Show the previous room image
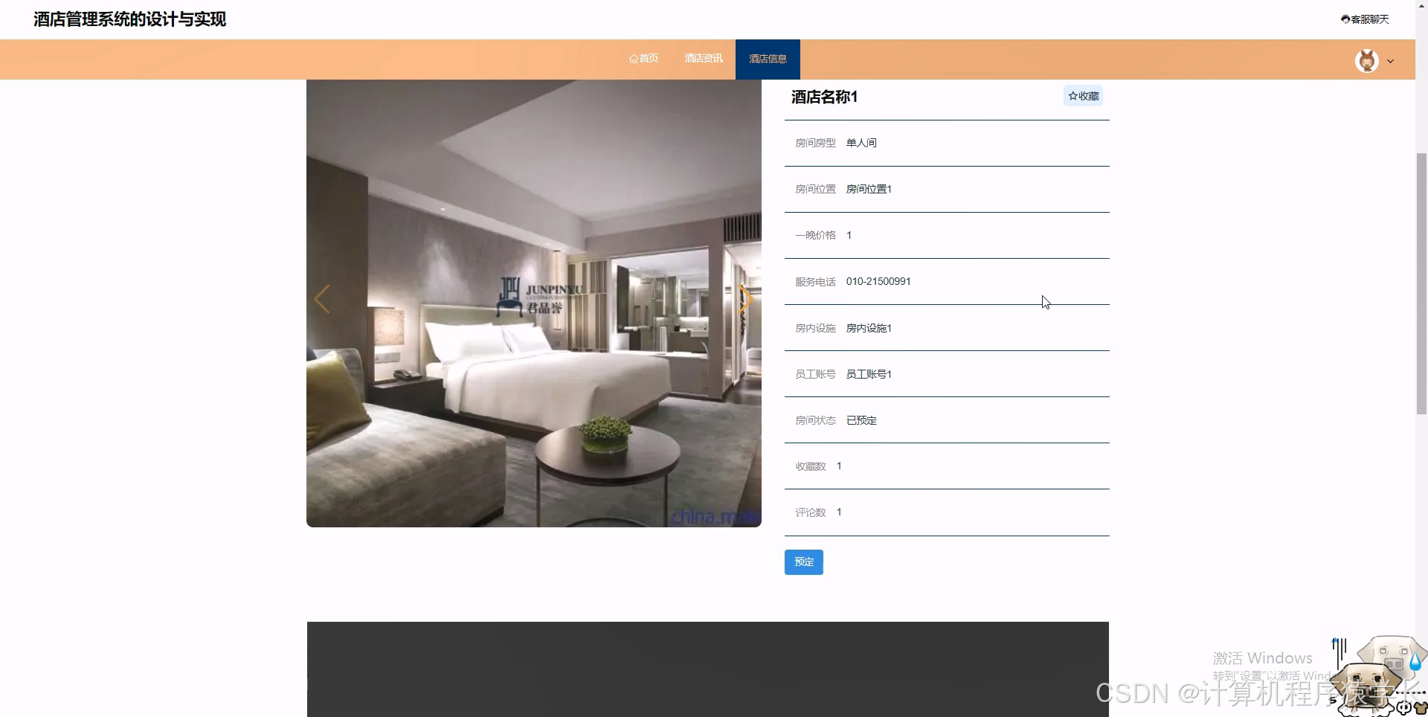This screenshot has width=1428, height=717. tap(321, 299)
